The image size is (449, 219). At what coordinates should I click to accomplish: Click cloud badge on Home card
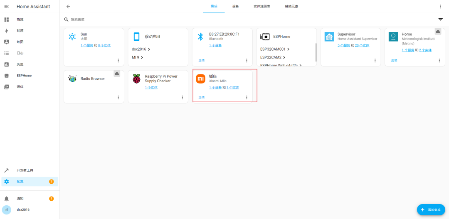pyautogui.click(x=438, y=32)
